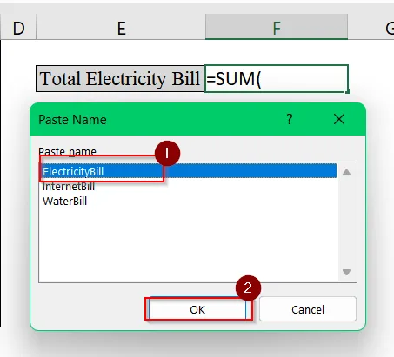Select column F header
The width and height of the screenshot is (394, 357).
tap(277, 27)
